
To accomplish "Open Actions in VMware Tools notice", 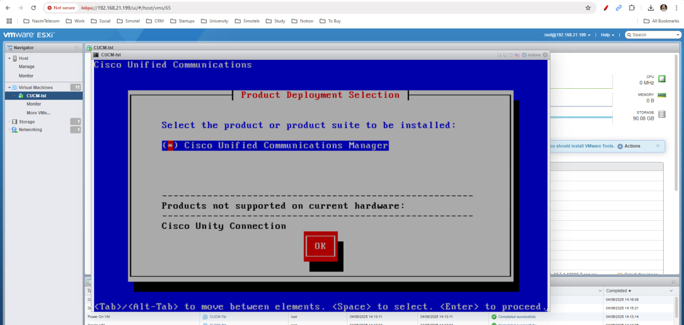I will (x=628, y=146).
